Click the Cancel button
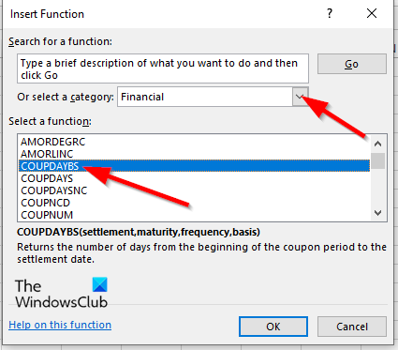Viewport: 398px width, 350px height. click(352, 327)
